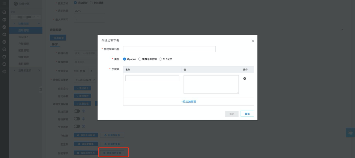Viewport: 355px width, 158px height.
Task: Focus the encryption item 值 textarea
Action: coord(211,84)
